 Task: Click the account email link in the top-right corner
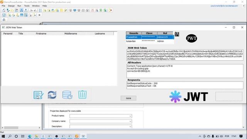coord(224,6)
